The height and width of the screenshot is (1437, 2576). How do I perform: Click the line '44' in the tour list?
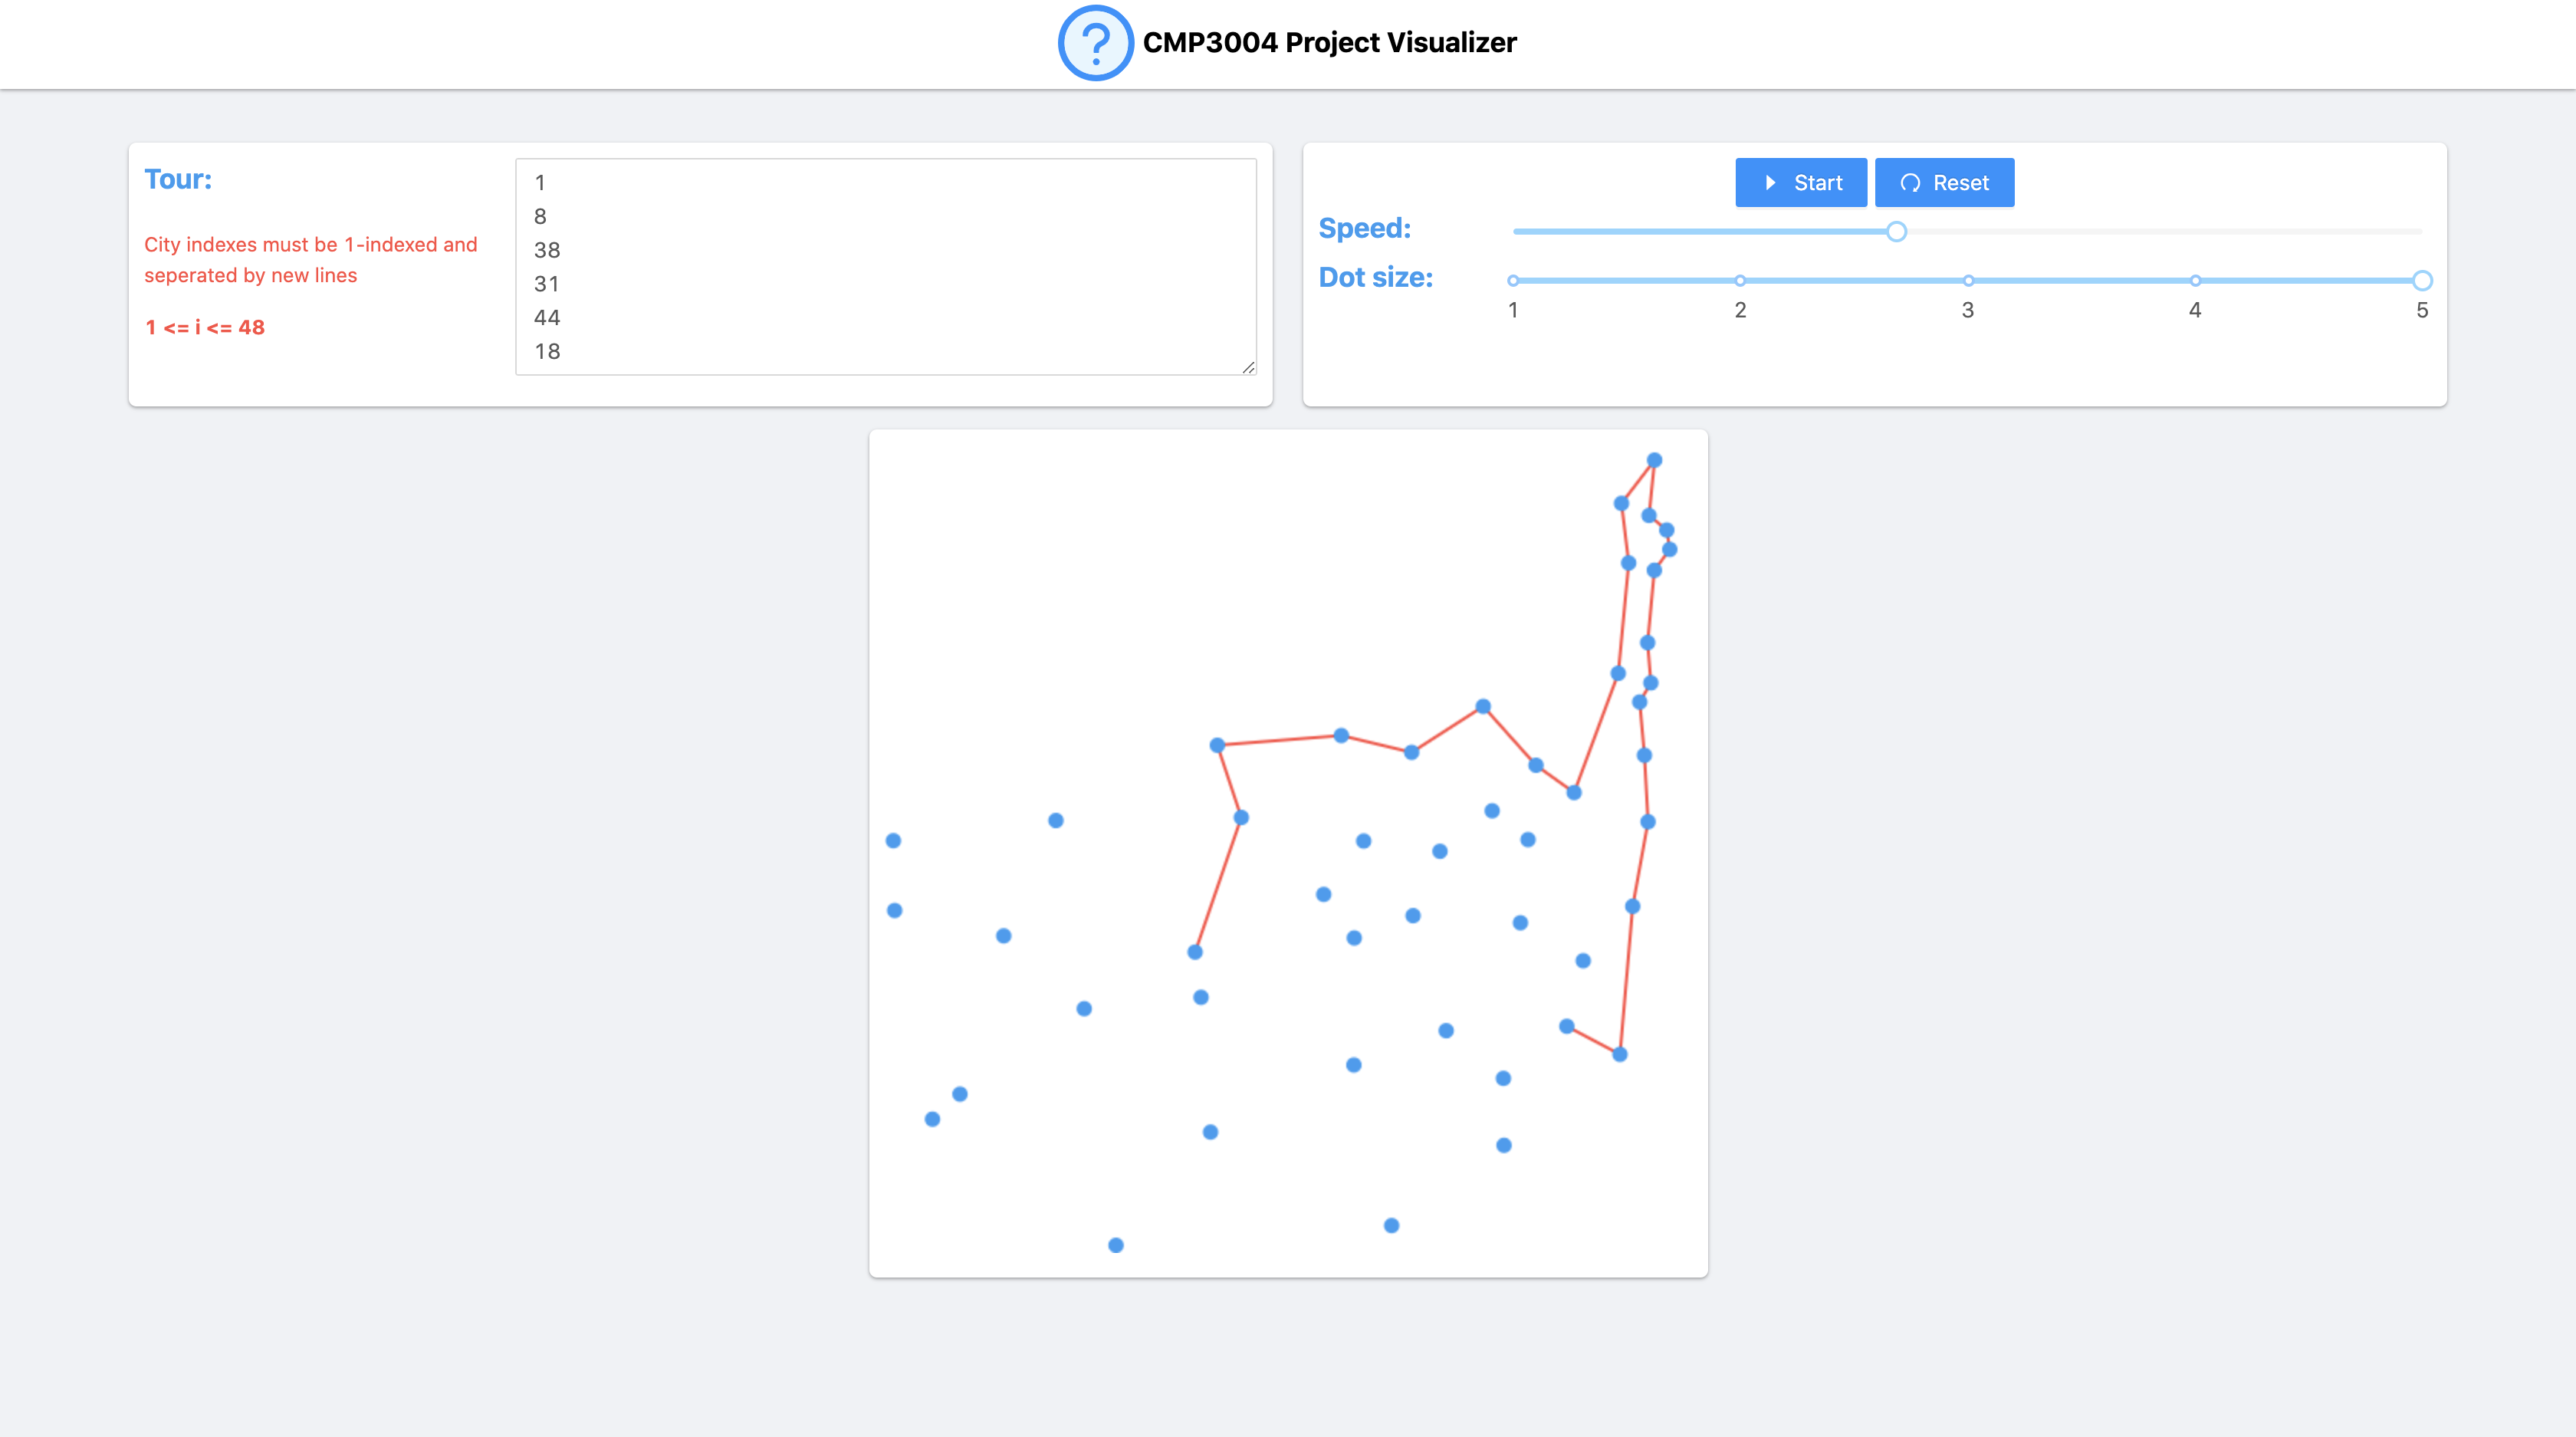[x=547, y=318]
